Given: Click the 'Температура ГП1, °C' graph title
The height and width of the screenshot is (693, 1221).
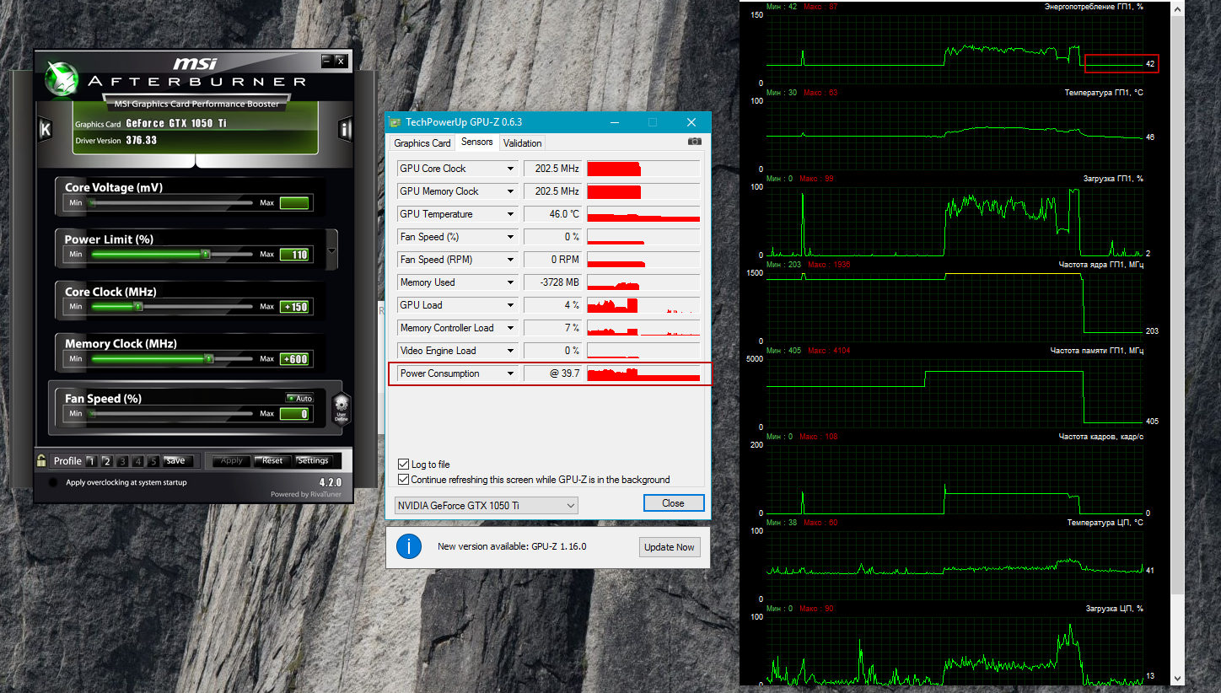Looking at the screenshot, I should (x=1103, y=92).
